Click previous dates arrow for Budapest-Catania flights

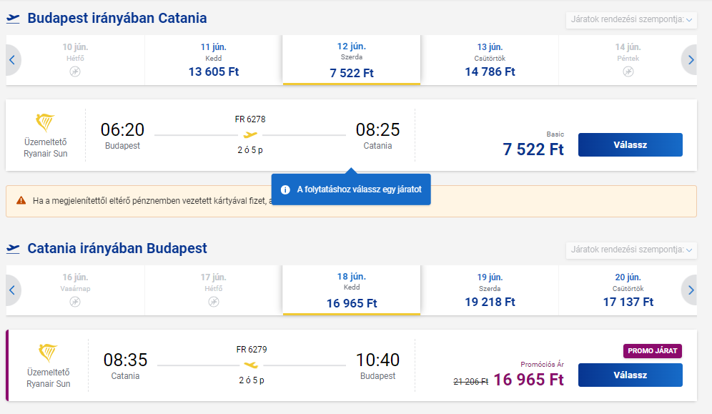coord(12,60)
